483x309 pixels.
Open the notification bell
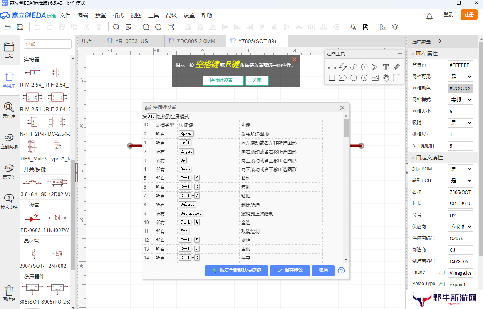coord(429,16)
